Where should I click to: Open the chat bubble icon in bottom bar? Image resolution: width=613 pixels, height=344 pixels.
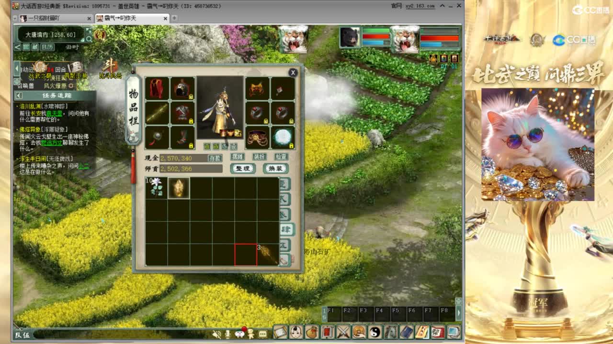[262, 334]
